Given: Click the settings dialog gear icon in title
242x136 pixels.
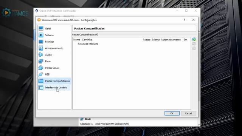Looking at the screenshot, I should [39, 20].
